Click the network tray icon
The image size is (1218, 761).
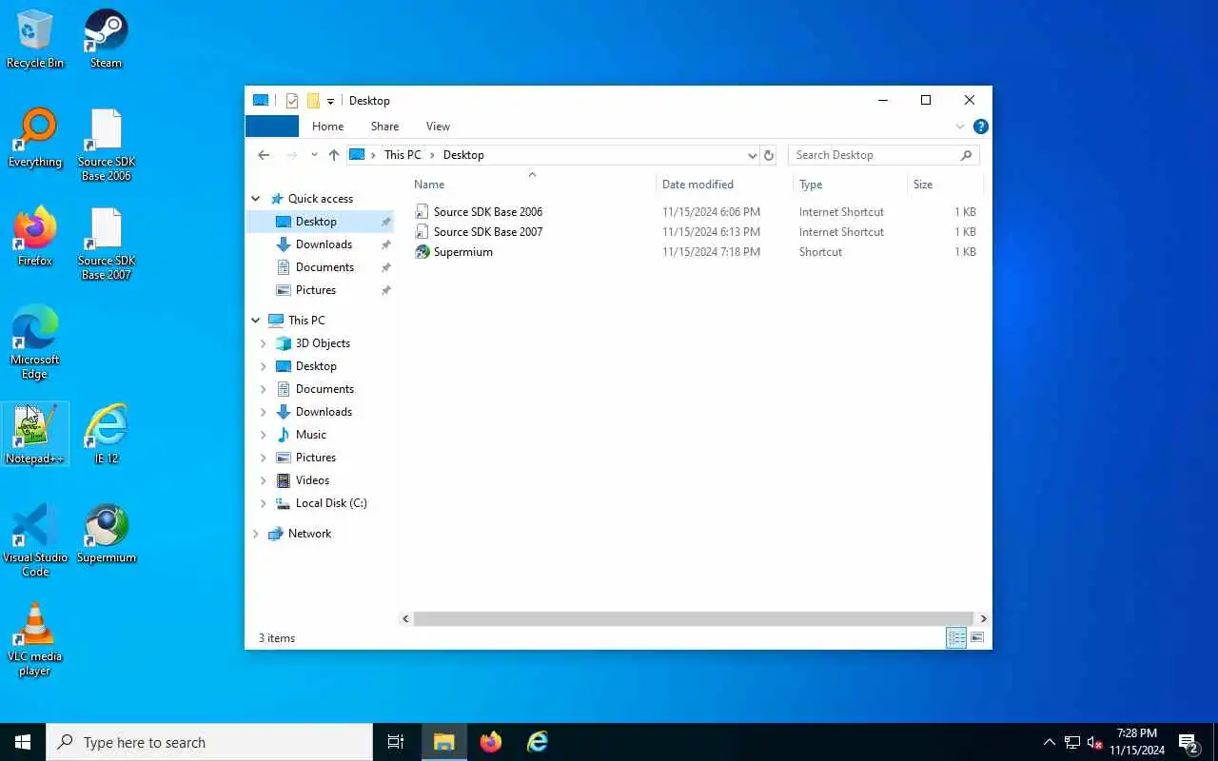click(x=1071, y=743)
